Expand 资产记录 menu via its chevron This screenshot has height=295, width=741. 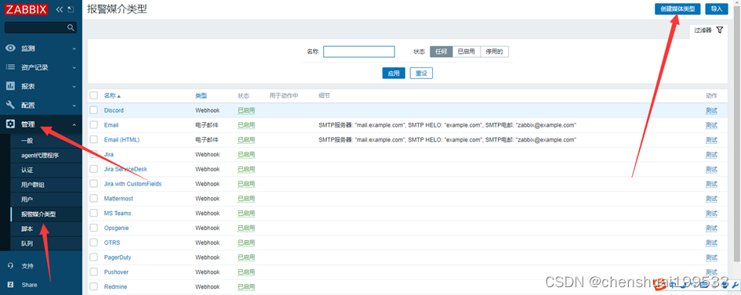point(74,67)
